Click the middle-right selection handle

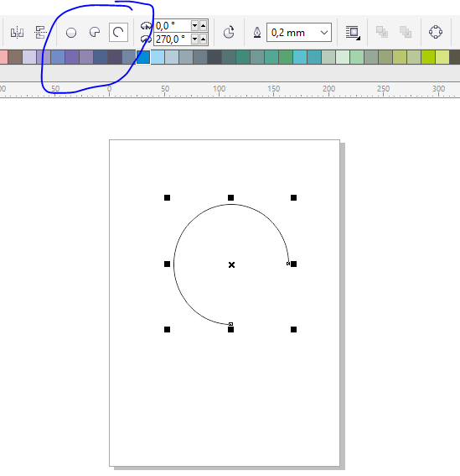coord(293,264)
